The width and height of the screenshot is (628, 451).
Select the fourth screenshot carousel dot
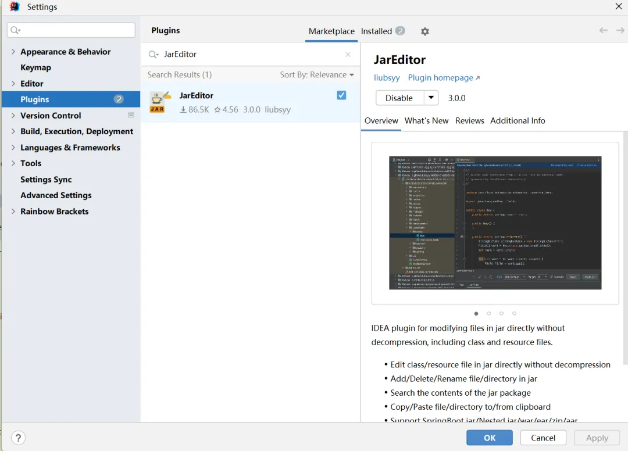click(514, 313)
